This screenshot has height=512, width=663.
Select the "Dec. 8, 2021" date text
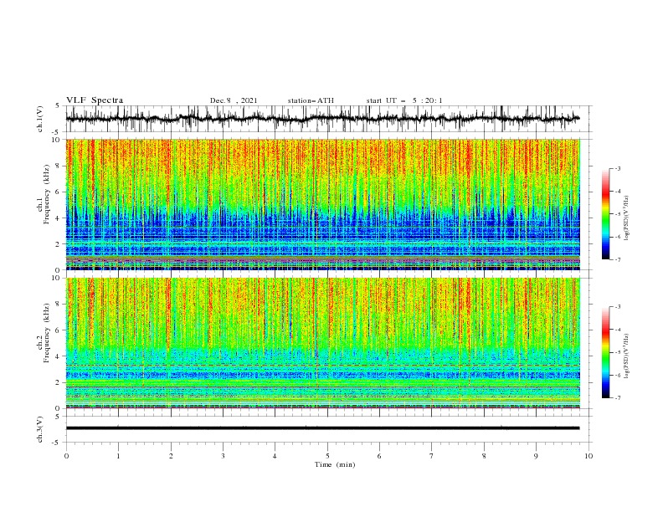tap(234, 100)
